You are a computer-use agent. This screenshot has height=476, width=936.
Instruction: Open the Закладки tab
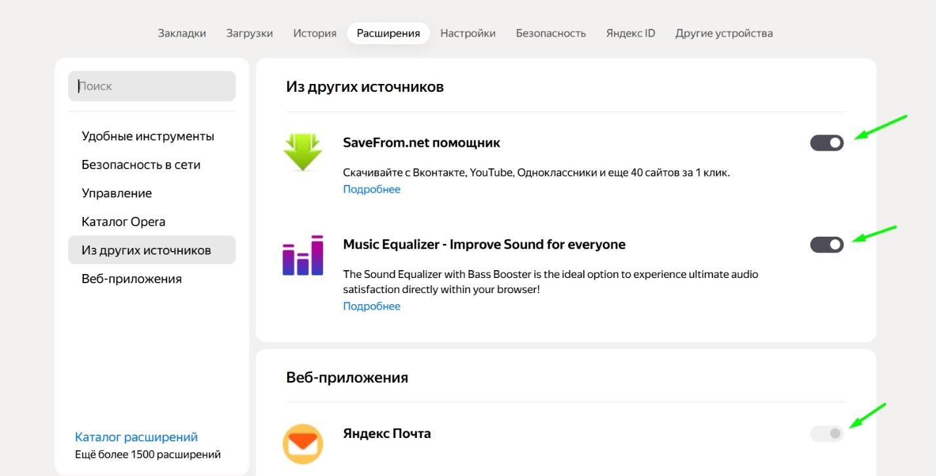point(182,33)
